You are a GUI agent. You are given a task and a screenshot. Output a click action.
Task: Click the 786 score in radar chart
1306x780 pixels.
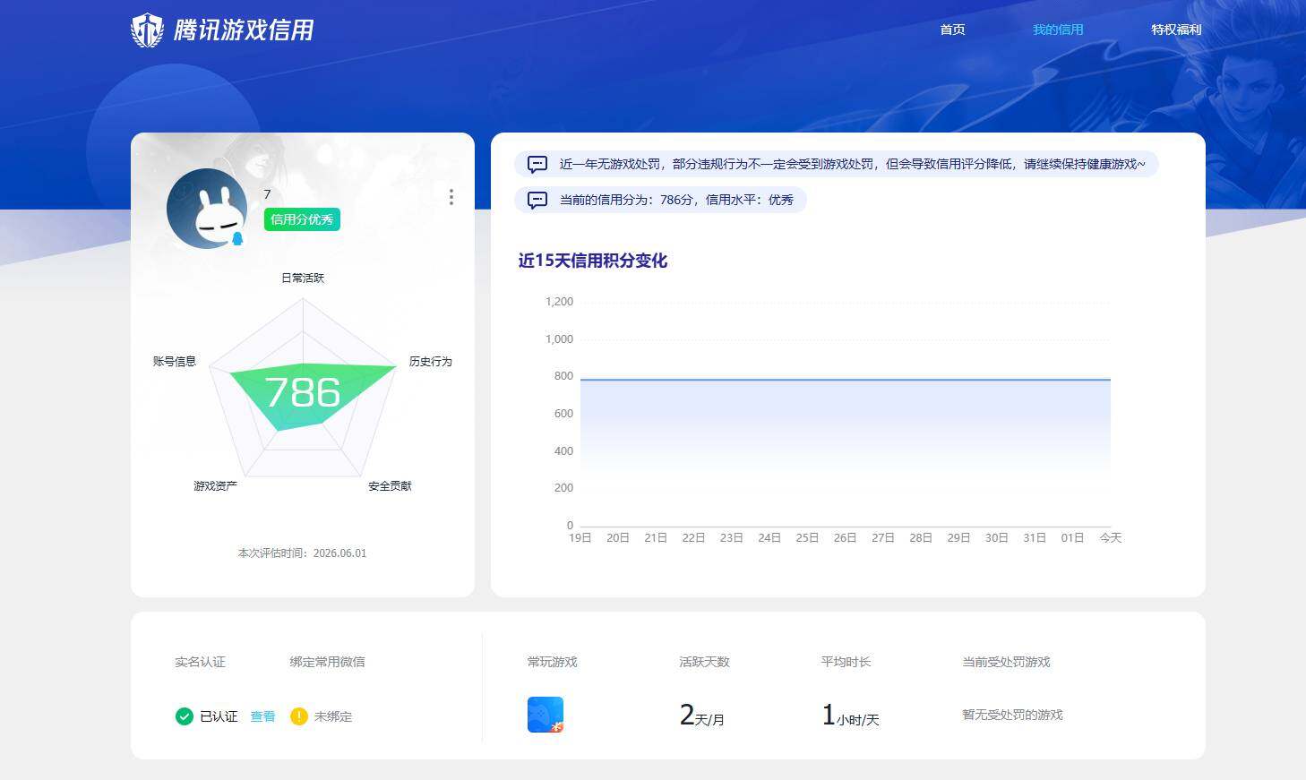tap(303, 392)
